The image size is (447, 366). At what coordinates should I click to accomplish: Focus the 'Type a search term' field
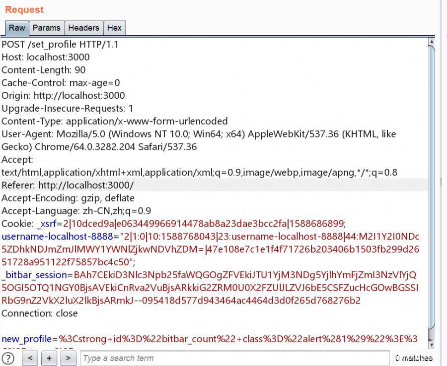click(x=234, y=358)
